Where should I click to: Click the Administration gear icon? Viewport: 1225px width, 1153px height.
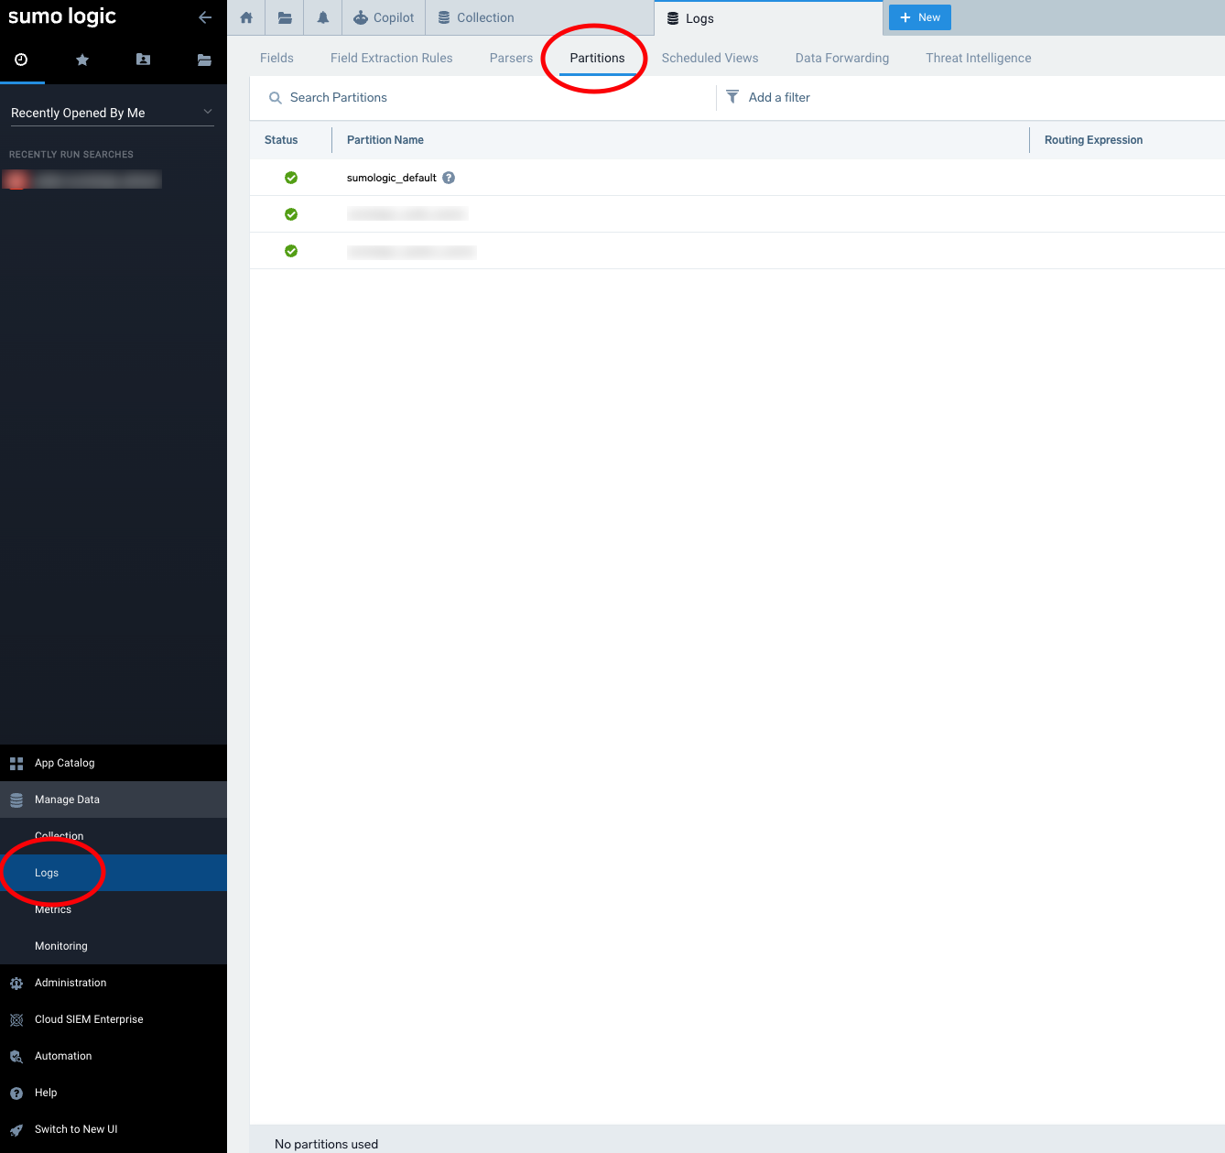pyautogui.click(x=16, y=983)
